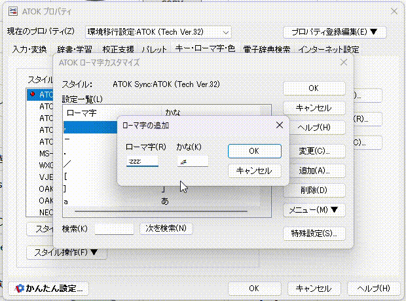The image size is (406, 301).
Task: Click OK in the ローマ字の追加 dialog
Action: (x=254, y=151)
